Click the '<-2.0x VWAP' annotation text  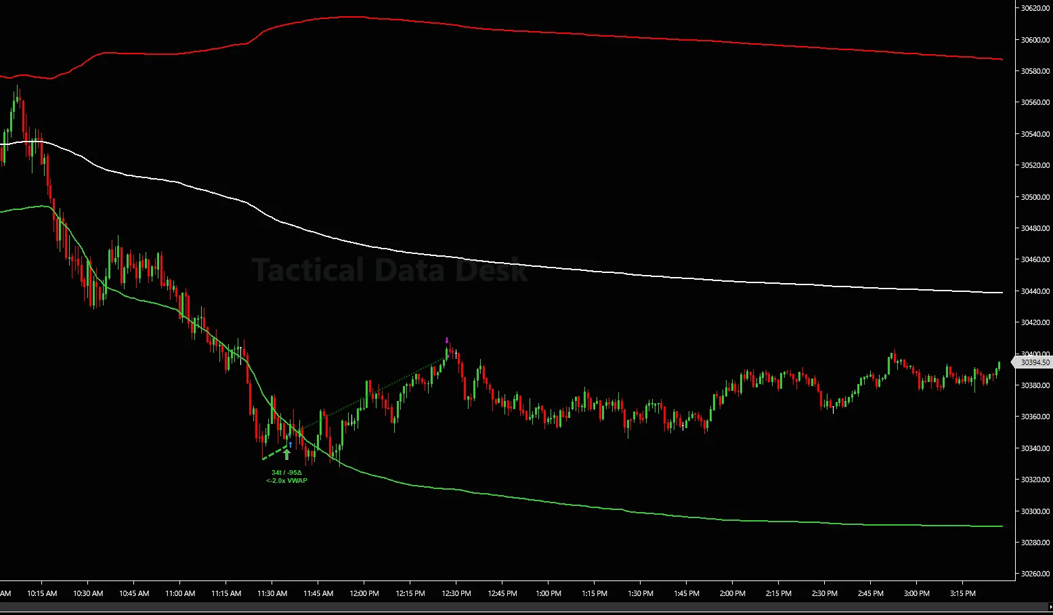click(x=287, y=481)
